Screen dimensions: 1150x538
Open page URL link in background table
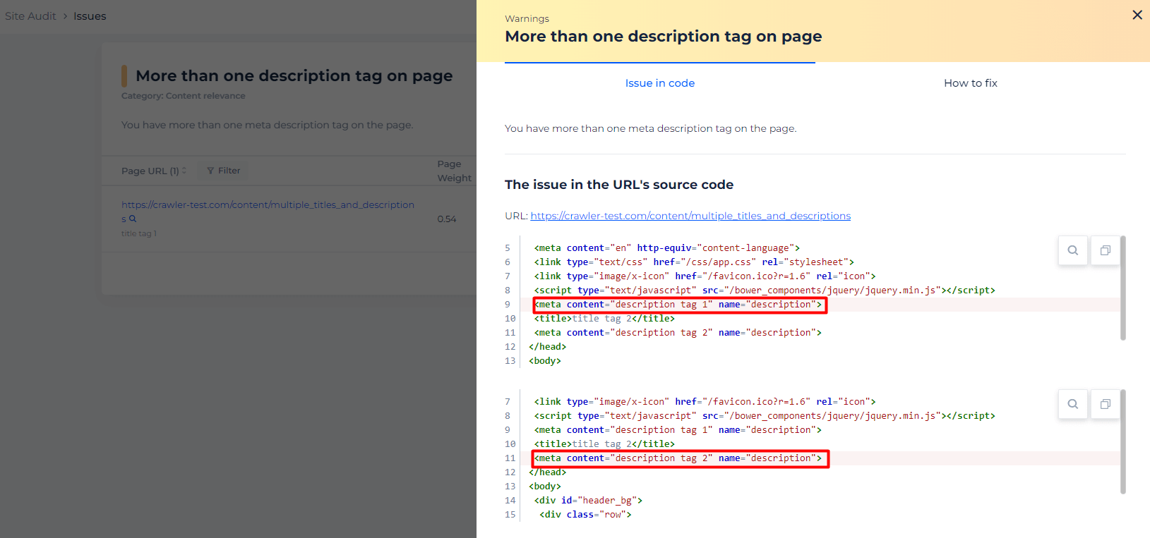[x=268, y=205]
